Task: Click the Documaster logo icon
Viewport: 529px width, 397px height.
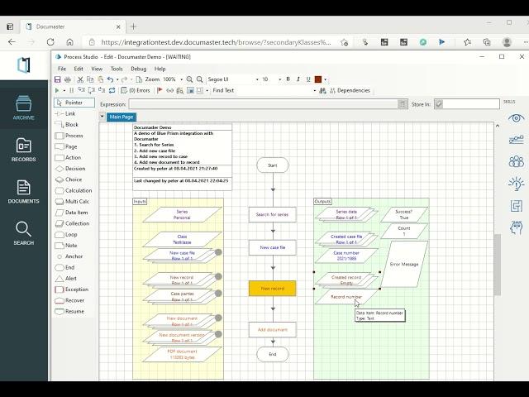Action: [24, 65]
